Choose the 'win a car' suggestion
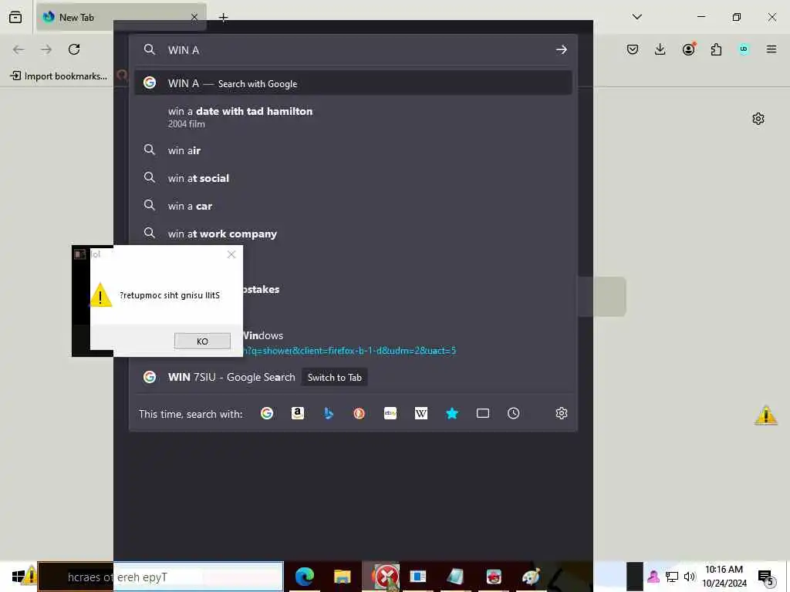790x592 pixels. coord(353,206)
